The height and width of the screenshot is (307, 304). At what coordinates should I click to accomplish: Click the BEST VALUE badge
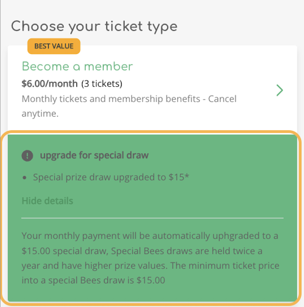(x=54, y=46)
